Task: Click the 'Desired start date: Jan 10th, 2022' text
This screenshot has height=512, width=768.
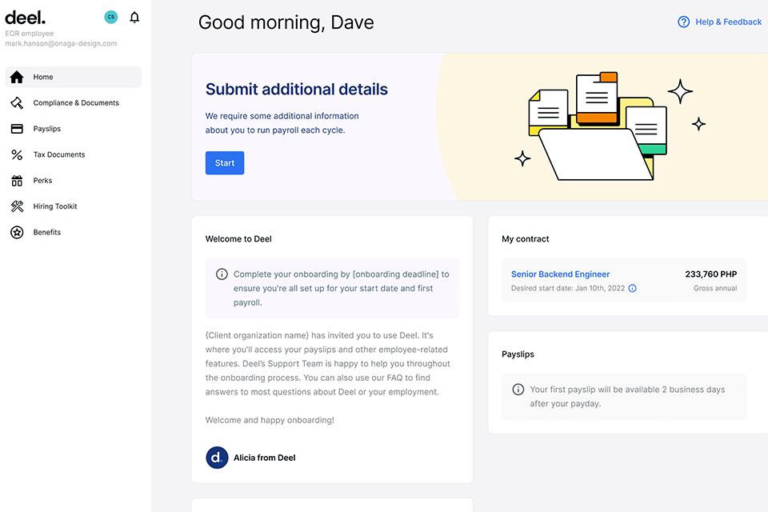Action: coord(568,288)
